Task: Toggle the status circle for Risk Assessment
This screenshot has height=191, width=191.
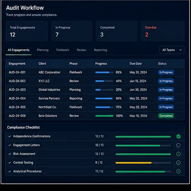Action: (x=178, y=154)
